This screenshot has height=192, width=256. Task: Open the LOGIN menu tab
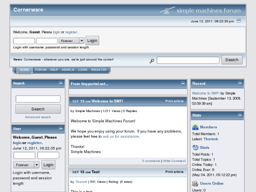click(83, 70)
